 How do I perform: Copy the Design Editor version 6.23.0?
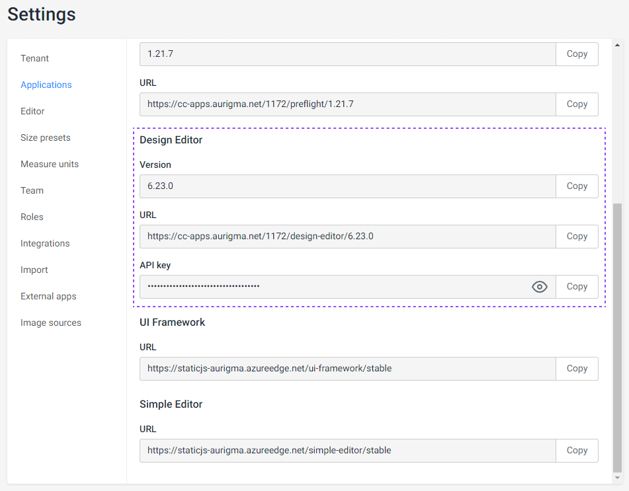[577, 186]
